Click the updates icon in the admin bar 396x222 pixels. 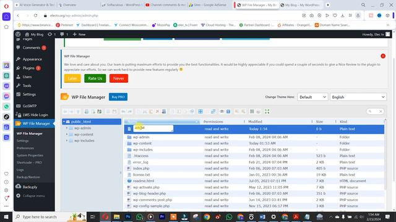[51, 35]
